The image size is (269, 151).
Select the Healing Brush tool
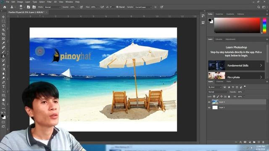[x=3, y=47]
